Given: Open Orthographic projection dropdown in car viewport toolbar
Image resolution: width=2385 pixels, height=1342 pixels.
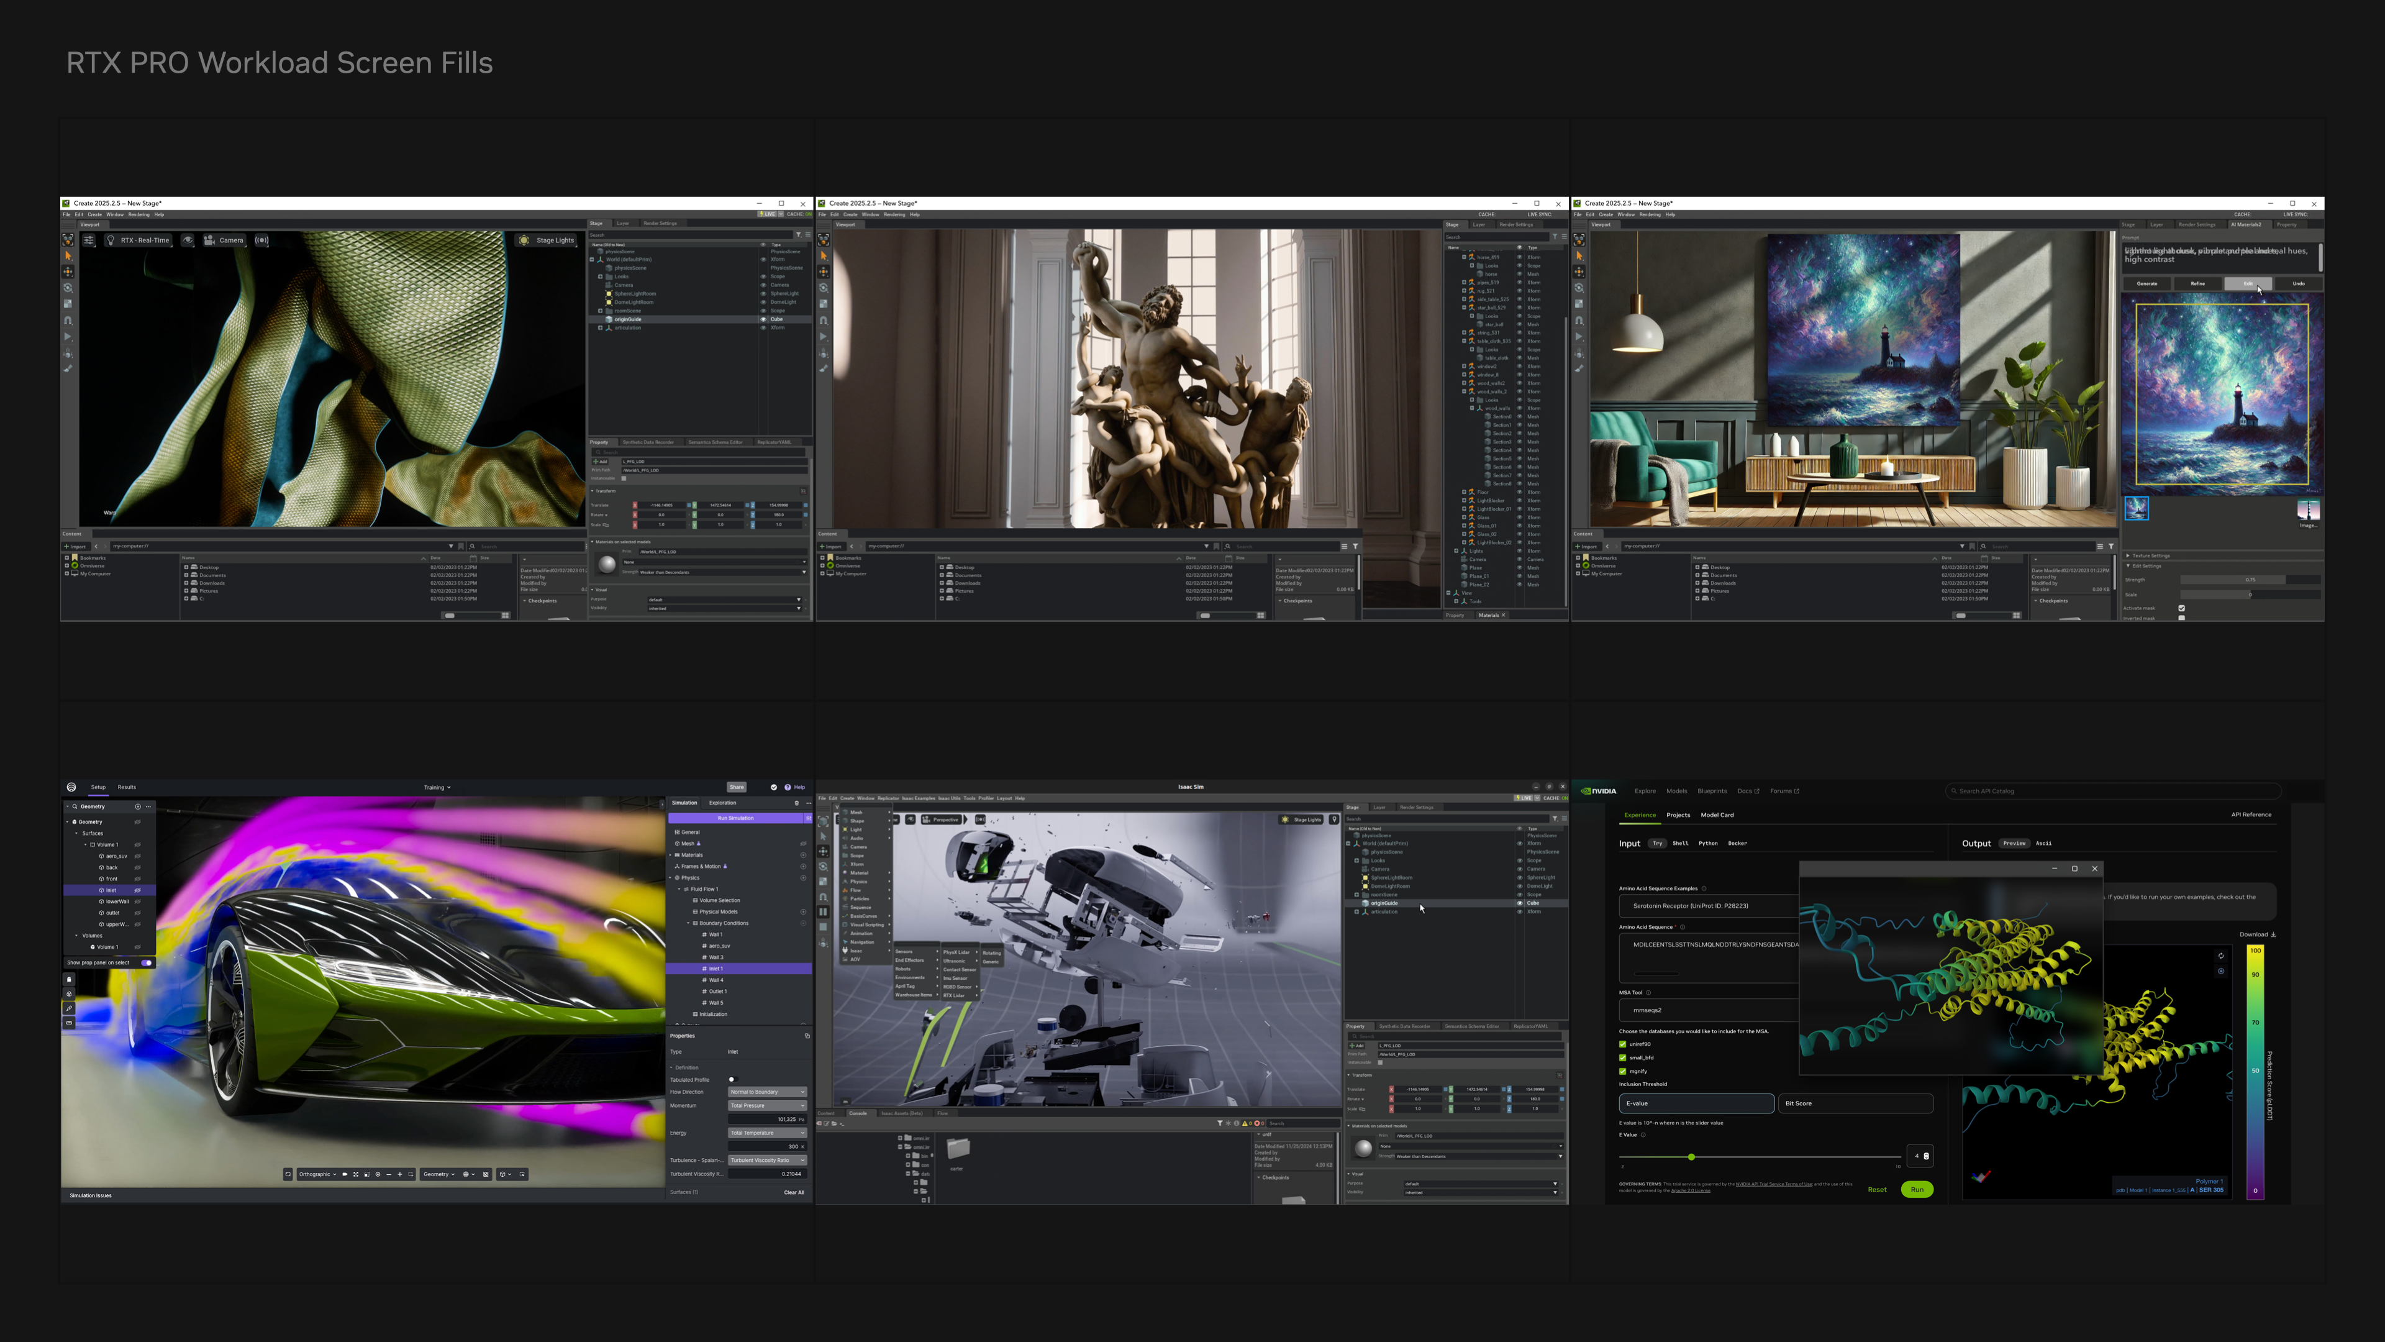Looking at the screenshot, I should [x=317, y=1174].
